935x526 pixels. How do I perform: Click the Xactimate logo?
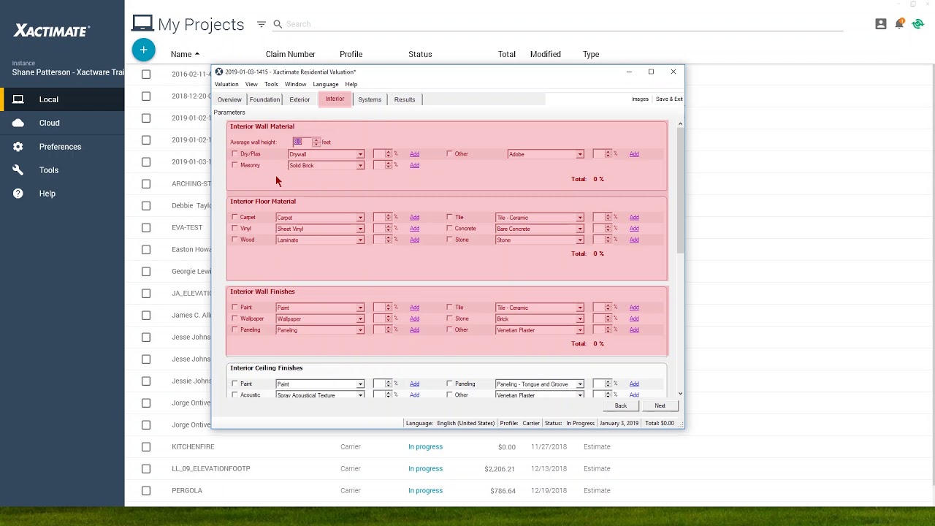(52, 31)
